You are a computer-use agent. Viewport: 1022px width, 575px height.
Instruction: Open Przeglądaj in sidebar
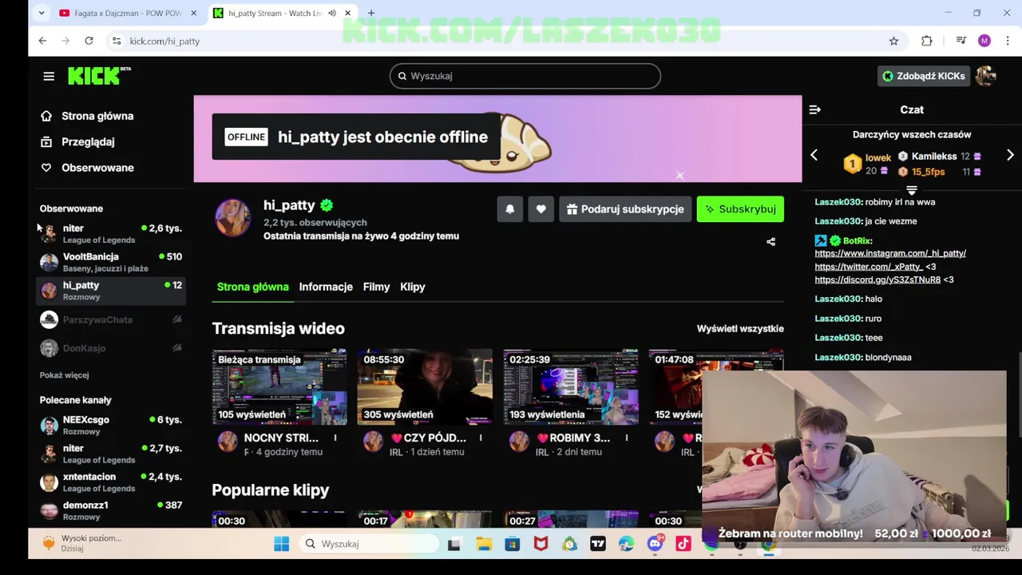[88, 141]
